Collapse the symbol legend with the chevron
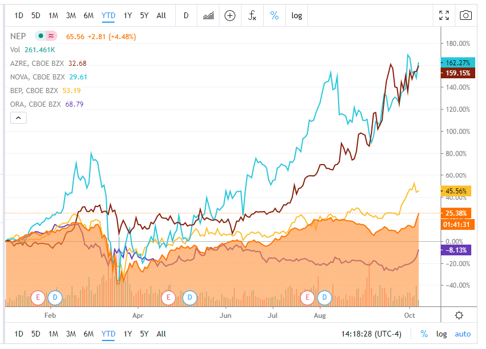The image size is (486, 349). [x=18, y=117]
